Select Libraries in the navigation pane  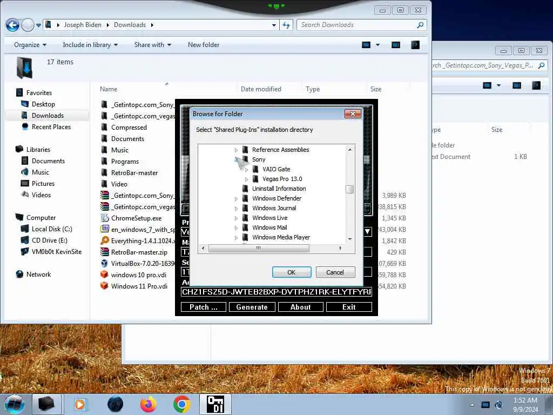(38, 150)
